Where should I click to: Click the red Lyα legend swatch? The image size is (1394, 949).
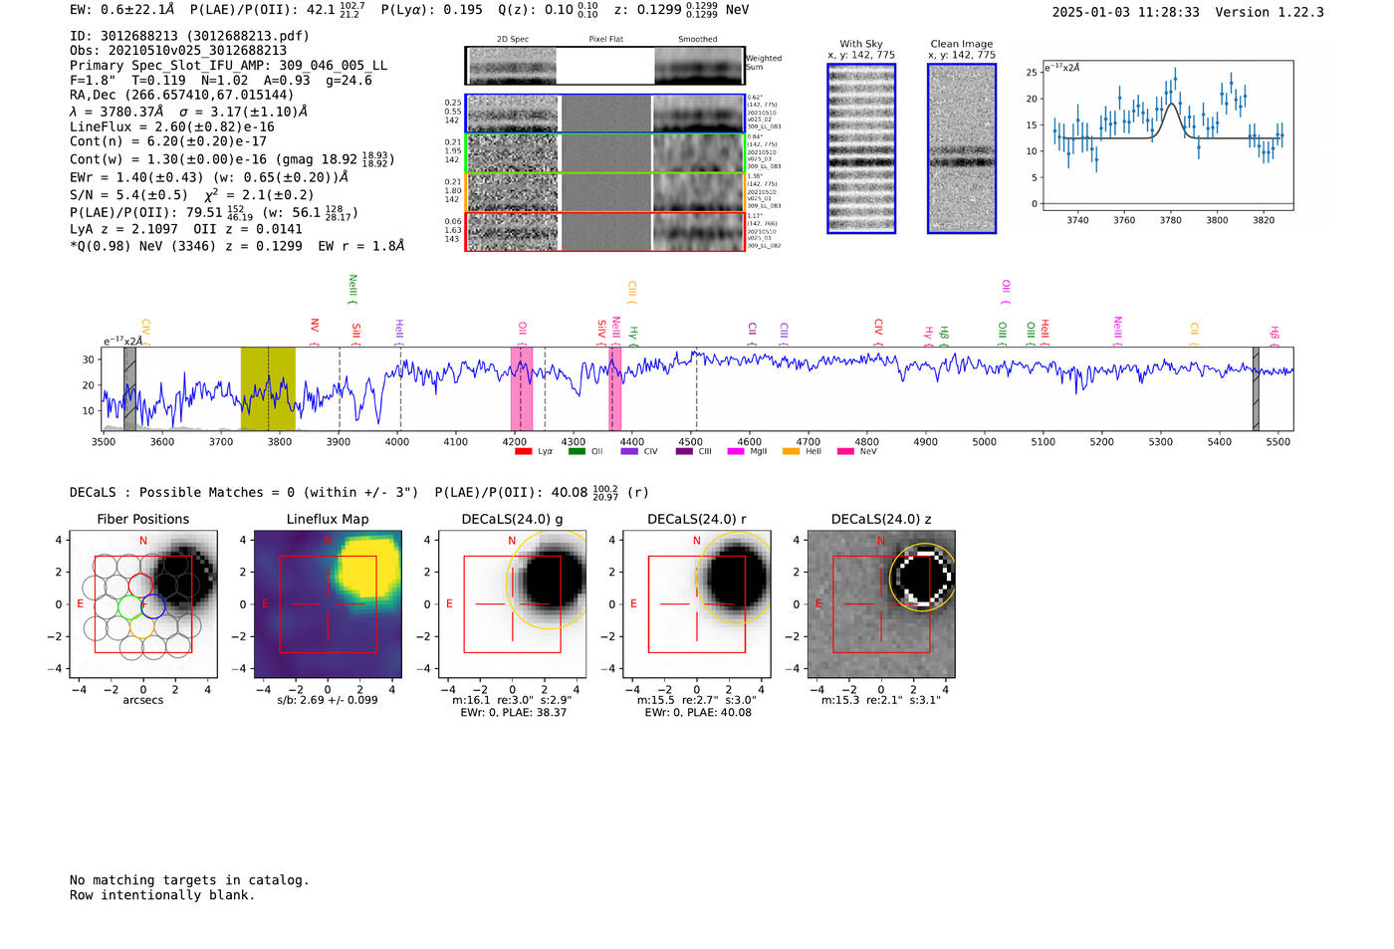click(x=523, y=452)
